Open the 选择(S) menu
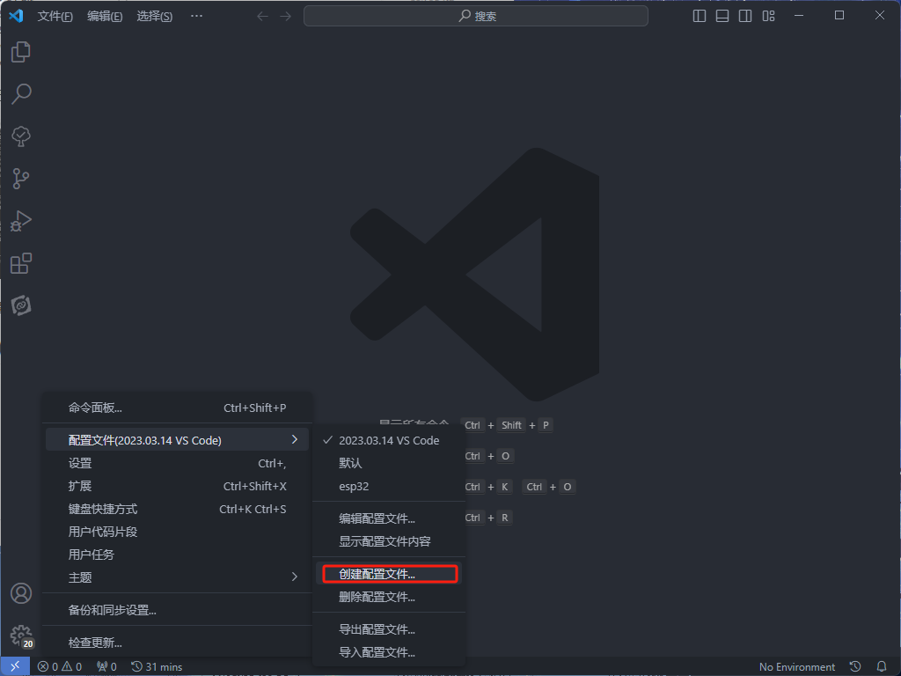Viewport: 901px width, 676px height. pos(155,16)
